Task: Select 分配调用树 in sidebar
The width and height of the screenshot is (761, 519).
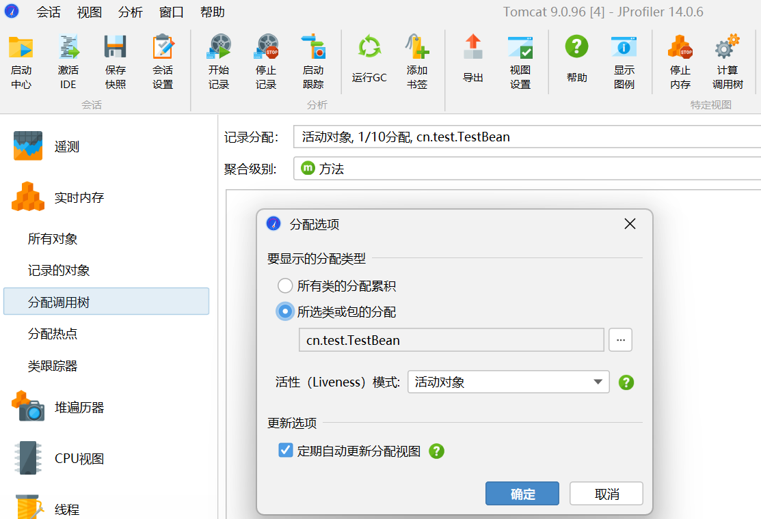Action: 106,301
